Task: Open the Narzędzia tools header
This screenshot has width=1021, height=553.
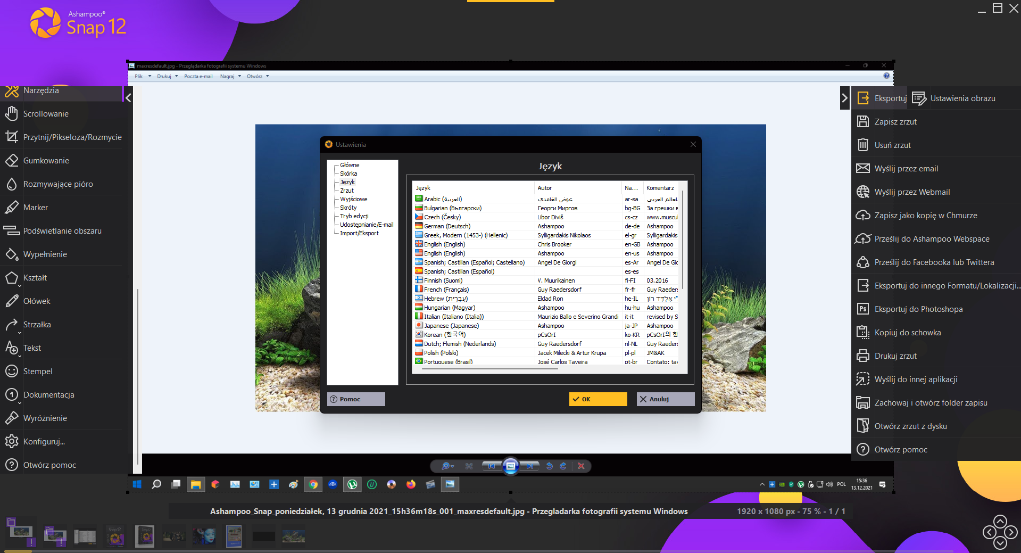Action: coord(61,92)
